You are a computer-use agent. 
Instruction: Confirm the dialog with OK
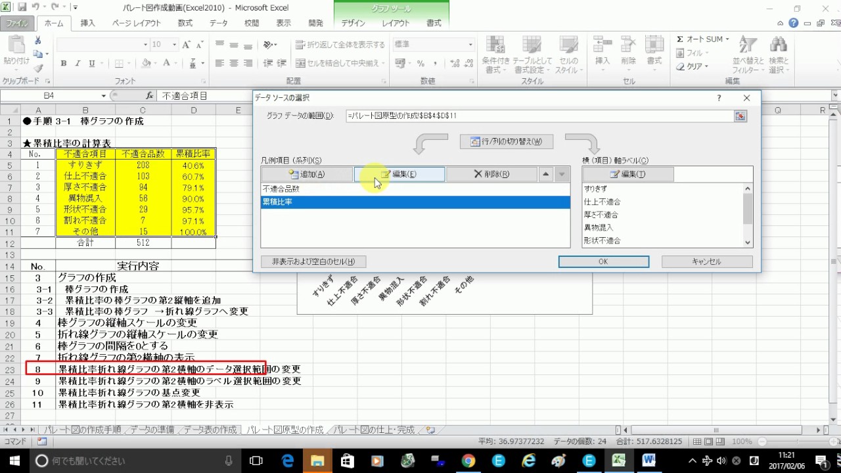(603, 261)
